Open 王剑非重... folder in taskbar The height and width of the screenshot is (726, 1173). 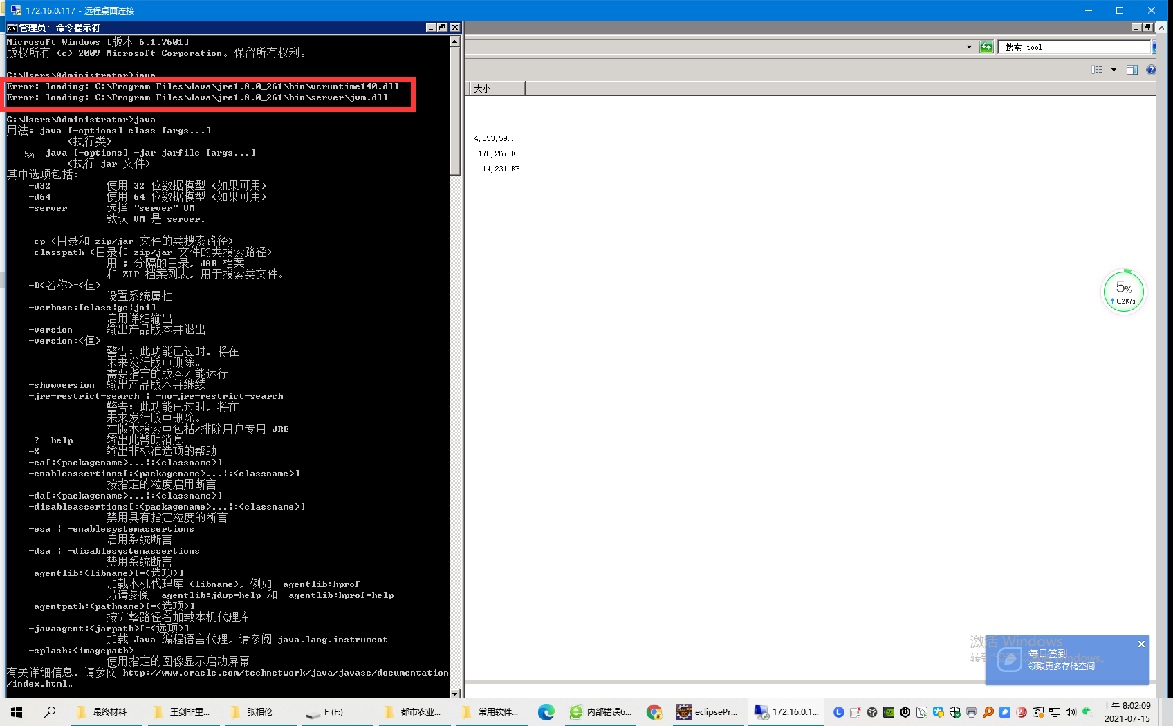click(182, 711)
